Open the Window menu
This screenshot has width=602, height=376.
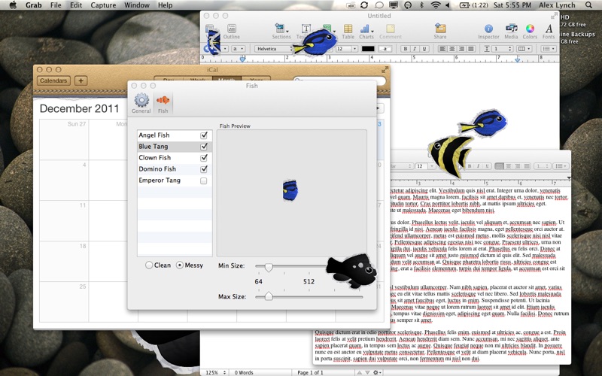point(136,5)
